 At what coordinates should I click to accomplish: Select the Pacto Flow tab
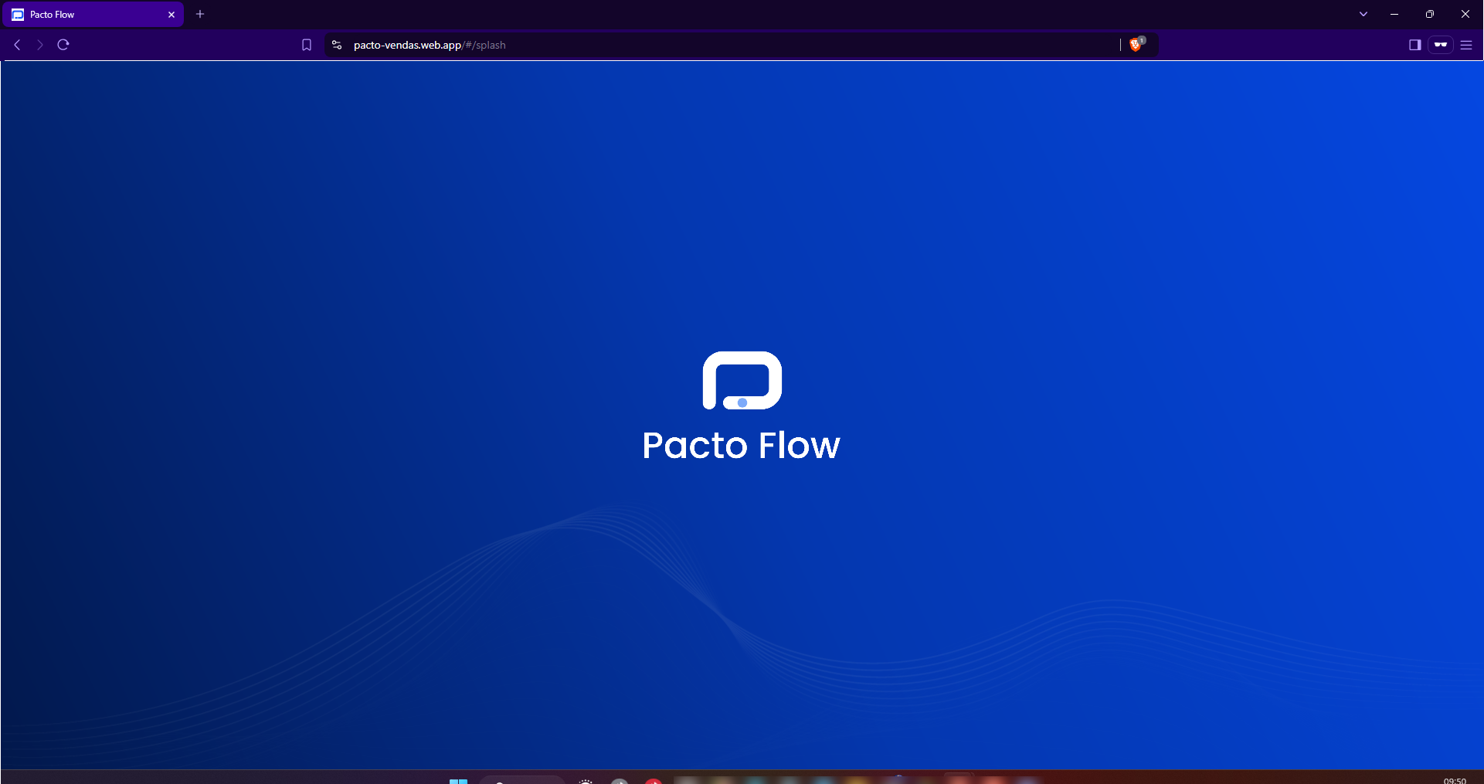(85, 15)
